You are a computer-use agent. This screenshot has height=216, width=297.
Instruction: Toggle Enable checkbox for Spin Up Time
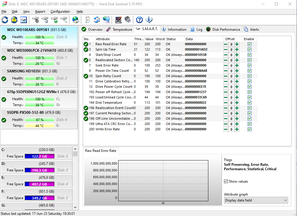(249, 50)
